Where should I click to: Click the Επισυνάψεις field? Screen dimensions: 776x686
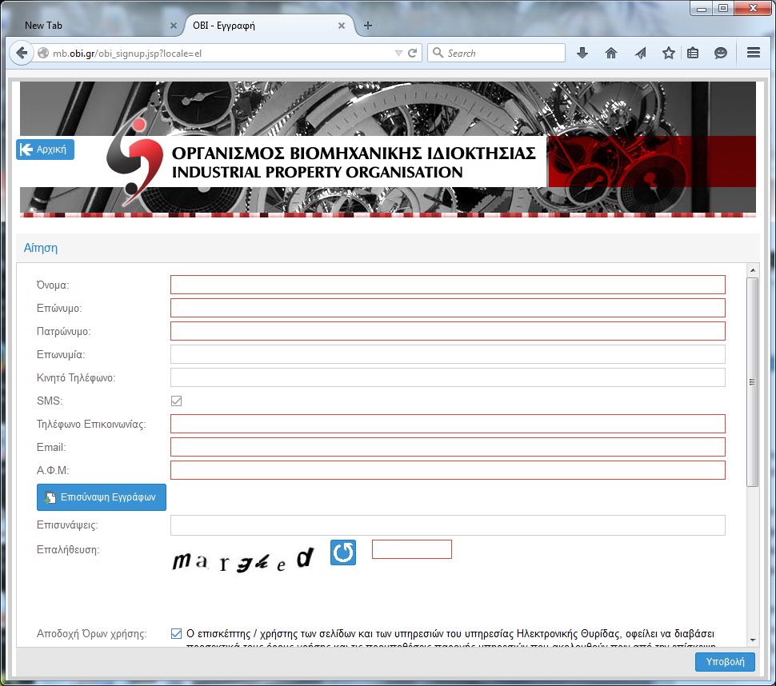point(448,525)
